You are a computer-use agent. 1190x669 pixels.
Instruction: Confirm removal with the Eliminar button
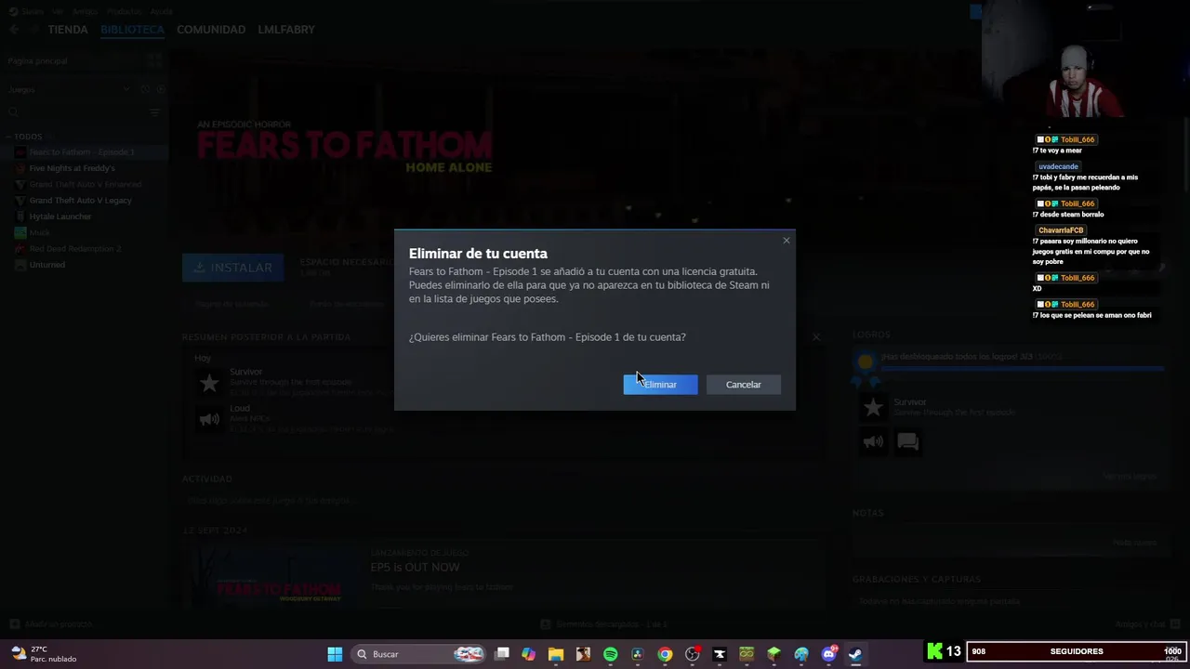point(660,385)
